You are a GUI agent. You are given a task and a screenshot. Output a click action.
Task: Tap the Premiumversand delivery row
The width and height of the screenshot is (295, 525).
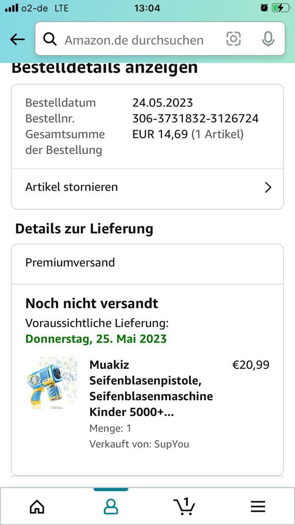(147, 262)
